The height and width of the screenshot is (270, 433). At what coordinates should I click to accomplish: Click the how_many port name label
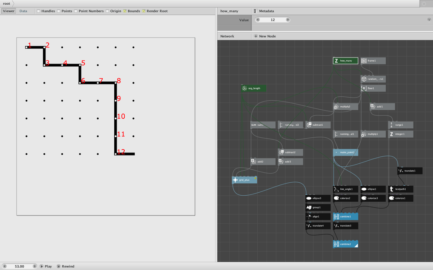pyautogui.click(x=229, y=11)
